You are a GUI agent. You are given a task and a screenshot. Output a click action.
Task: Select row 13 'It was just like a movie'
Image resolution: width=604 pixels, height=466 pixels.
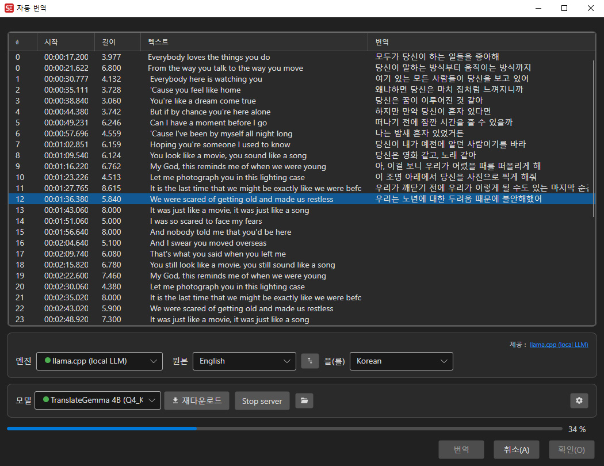click(x=300, y=211)
